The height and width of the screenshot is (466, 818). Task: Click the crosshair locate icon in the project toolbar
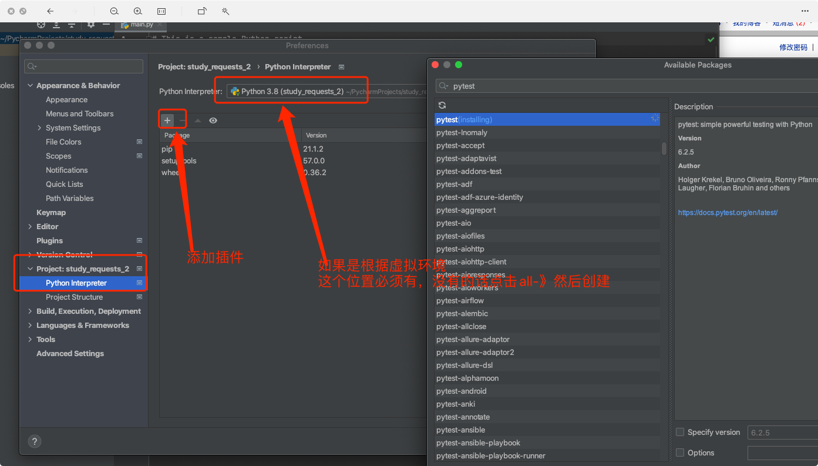[x=41, y=25]
